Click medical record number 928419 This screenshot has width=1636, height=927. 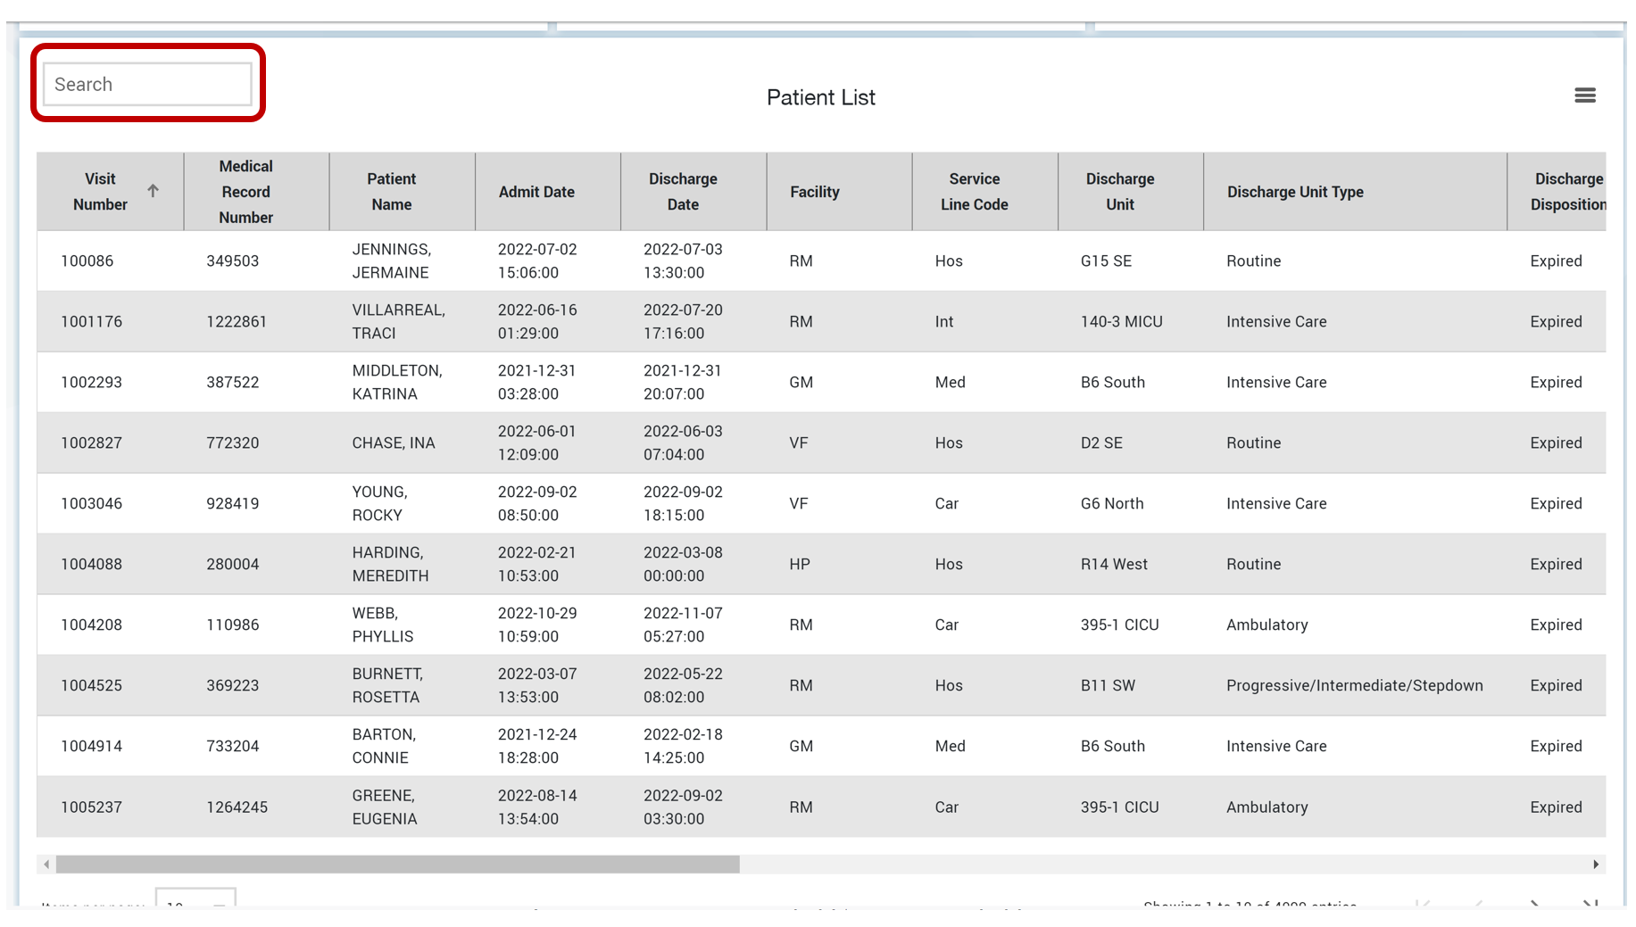233,504
